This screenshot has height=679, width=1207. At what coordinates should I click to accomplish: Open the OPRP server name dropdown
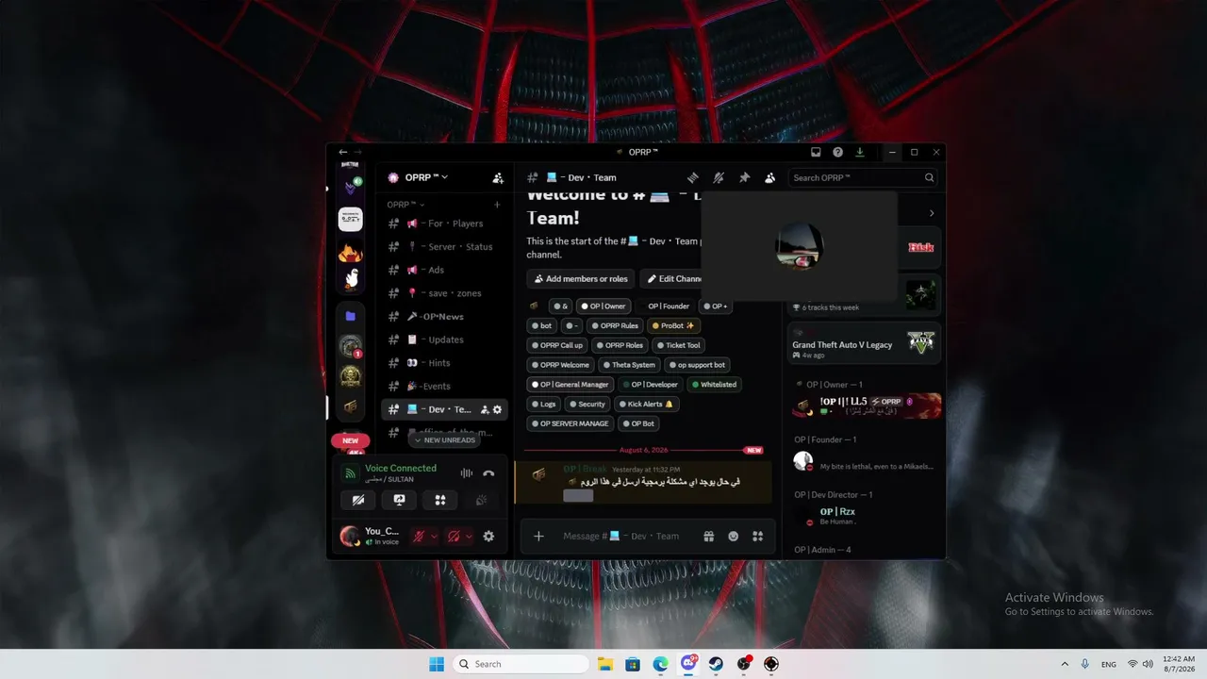426,177
